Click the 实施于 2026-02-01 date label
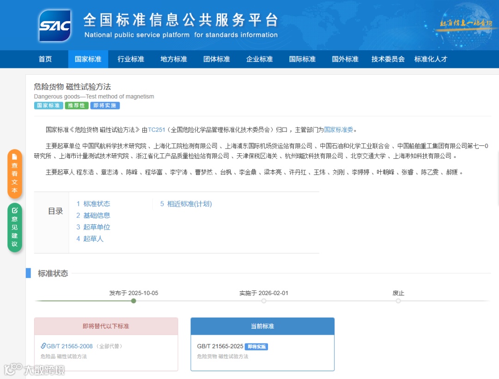Screen dimensions: 499x379 (264, 293)
